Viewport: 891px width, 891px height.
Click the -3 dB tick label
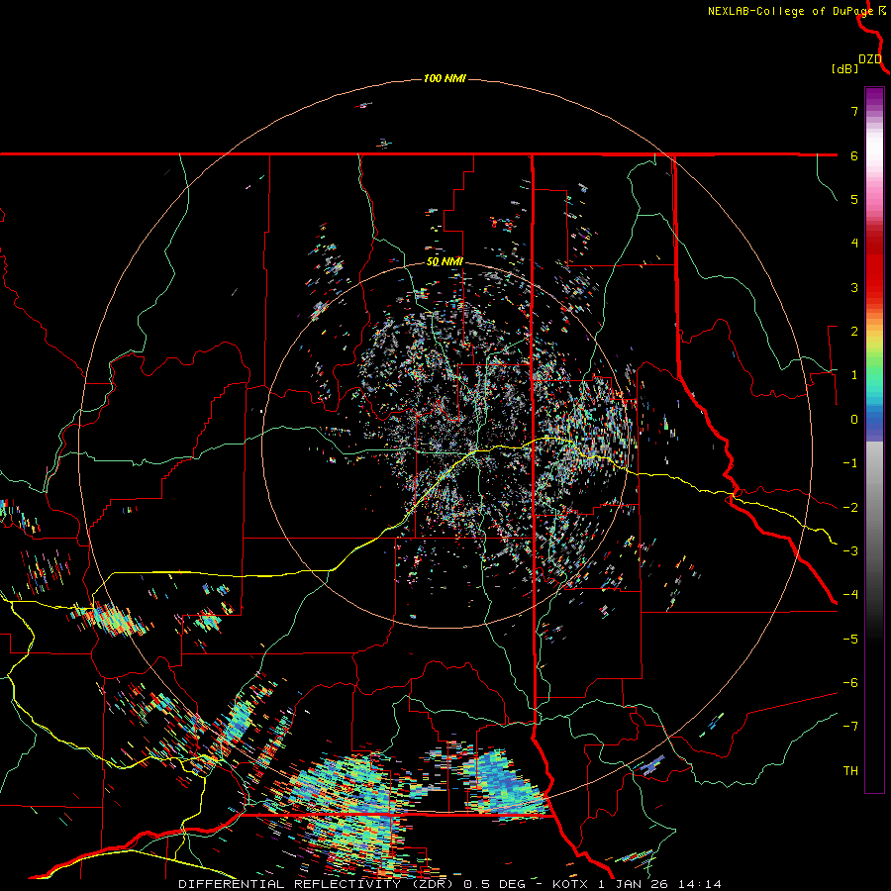click(x=850, y=550)
